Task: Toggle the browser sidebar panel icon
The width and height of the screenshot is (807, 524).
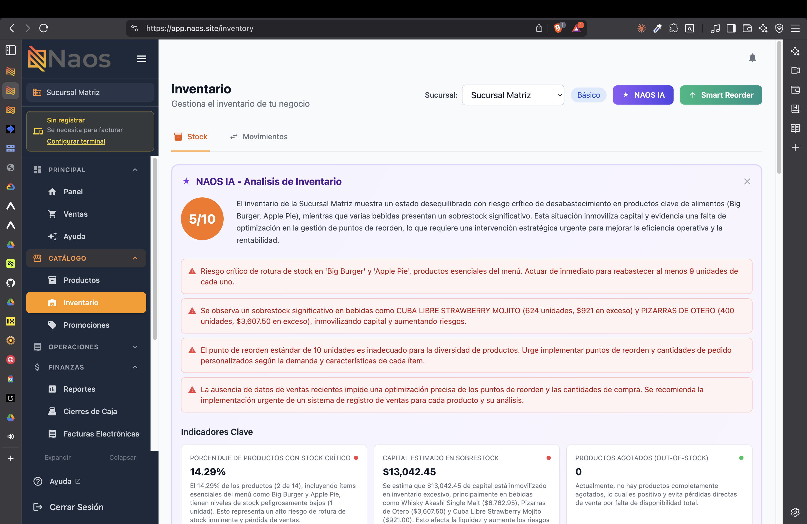Action: (x=731, y=28)
